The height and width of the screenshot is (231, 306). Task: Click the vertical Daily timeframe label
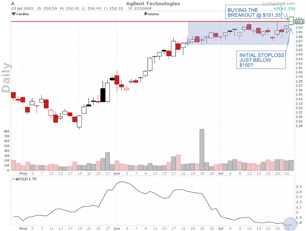[x=6, y=78]
